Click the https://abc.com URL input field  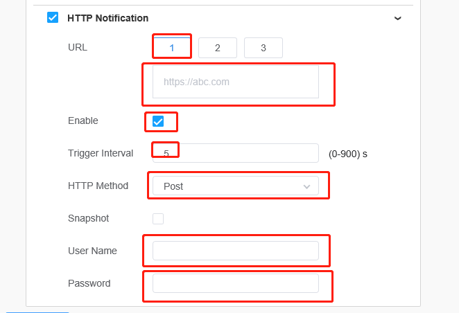(x=236, y=82)
